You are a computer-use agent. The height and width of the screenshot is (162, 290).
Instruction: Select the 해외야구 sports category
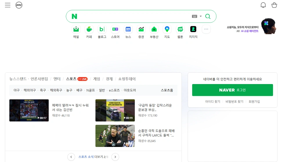coord(30,90)
